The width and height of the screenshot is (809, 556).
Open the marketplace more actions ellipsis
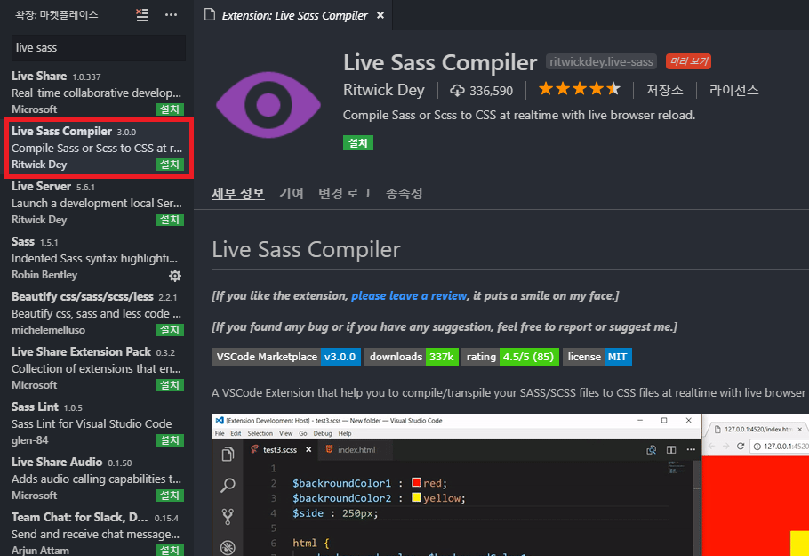(171, 15)
